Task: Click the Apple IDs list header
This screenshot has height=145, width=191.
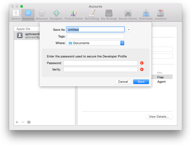Action: click(x=23, y=29)
